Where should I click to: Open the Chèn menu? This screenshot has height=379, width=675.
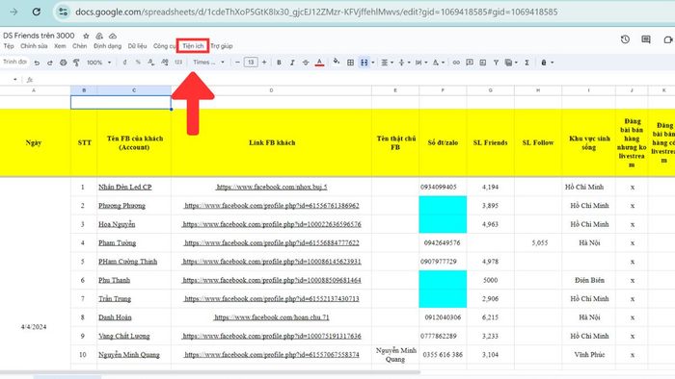(80, 46)
